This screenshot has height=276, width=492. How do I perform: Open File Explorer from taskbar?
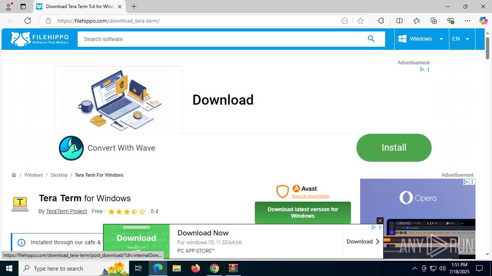pos(177,268)
